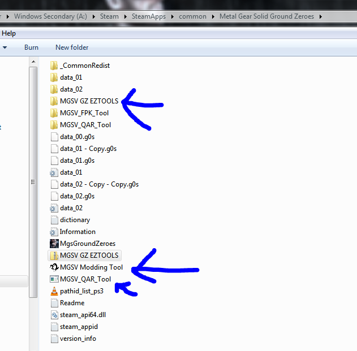Select the data_02.g0s file icon

(x=54, y=196)
